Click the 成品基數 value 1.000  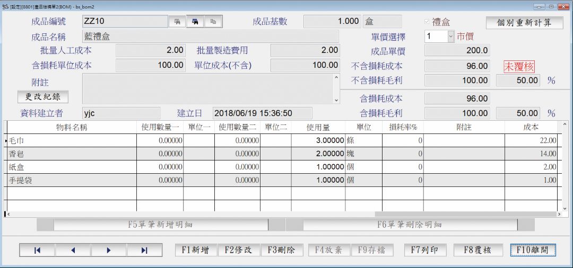coord(332,21)
